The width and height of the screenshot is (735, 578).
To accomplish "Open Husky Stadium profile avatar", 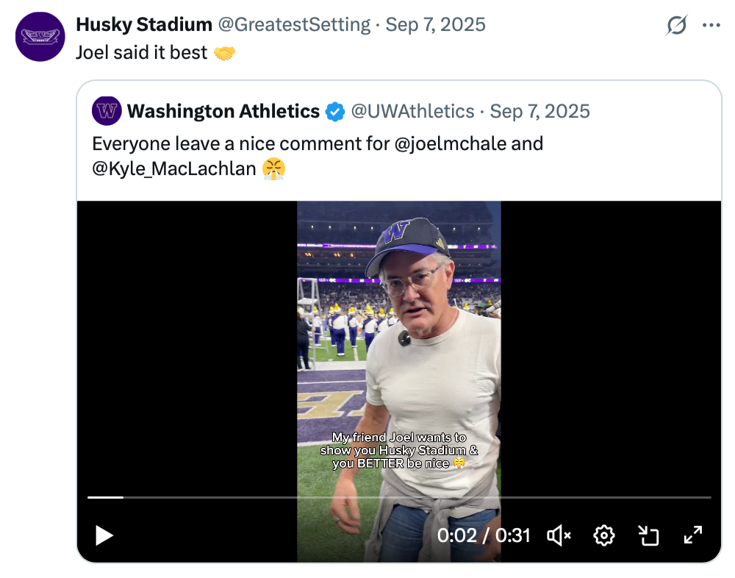I will [40, 36].
